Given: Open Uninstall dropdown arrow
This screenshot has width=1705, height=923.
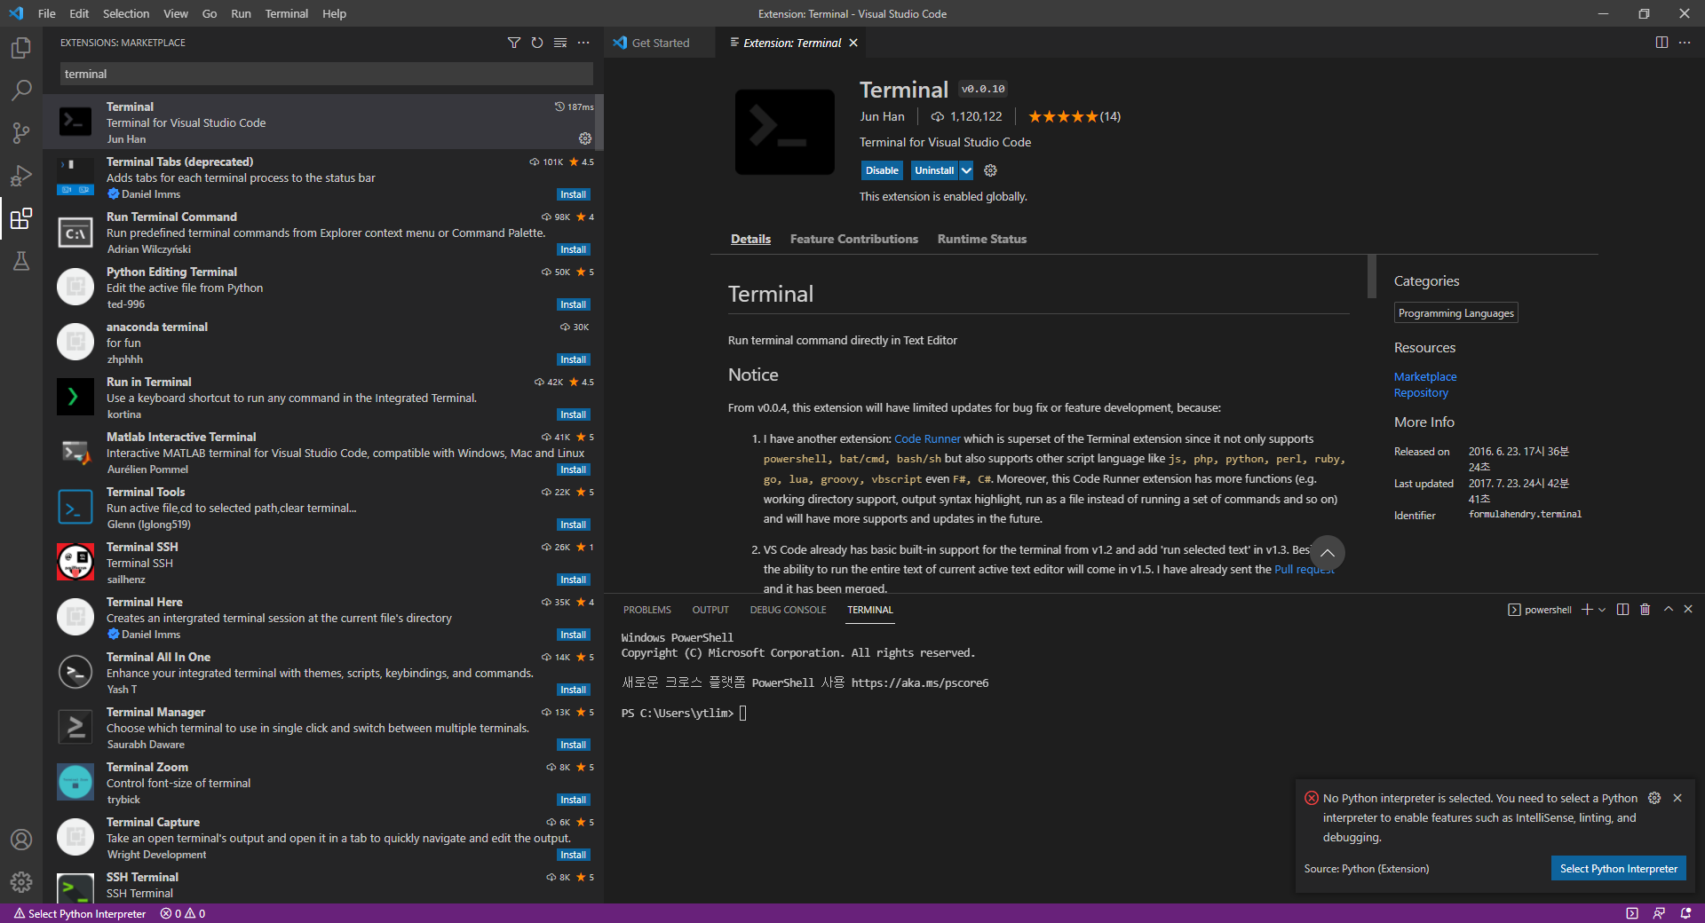Looking at the screenshot, I should point(966,170).
